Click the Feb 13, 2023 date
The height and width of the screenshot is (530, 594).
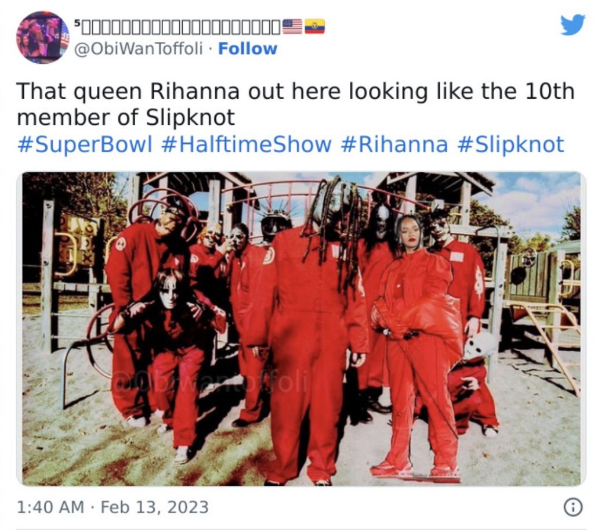tap(154, 507)
